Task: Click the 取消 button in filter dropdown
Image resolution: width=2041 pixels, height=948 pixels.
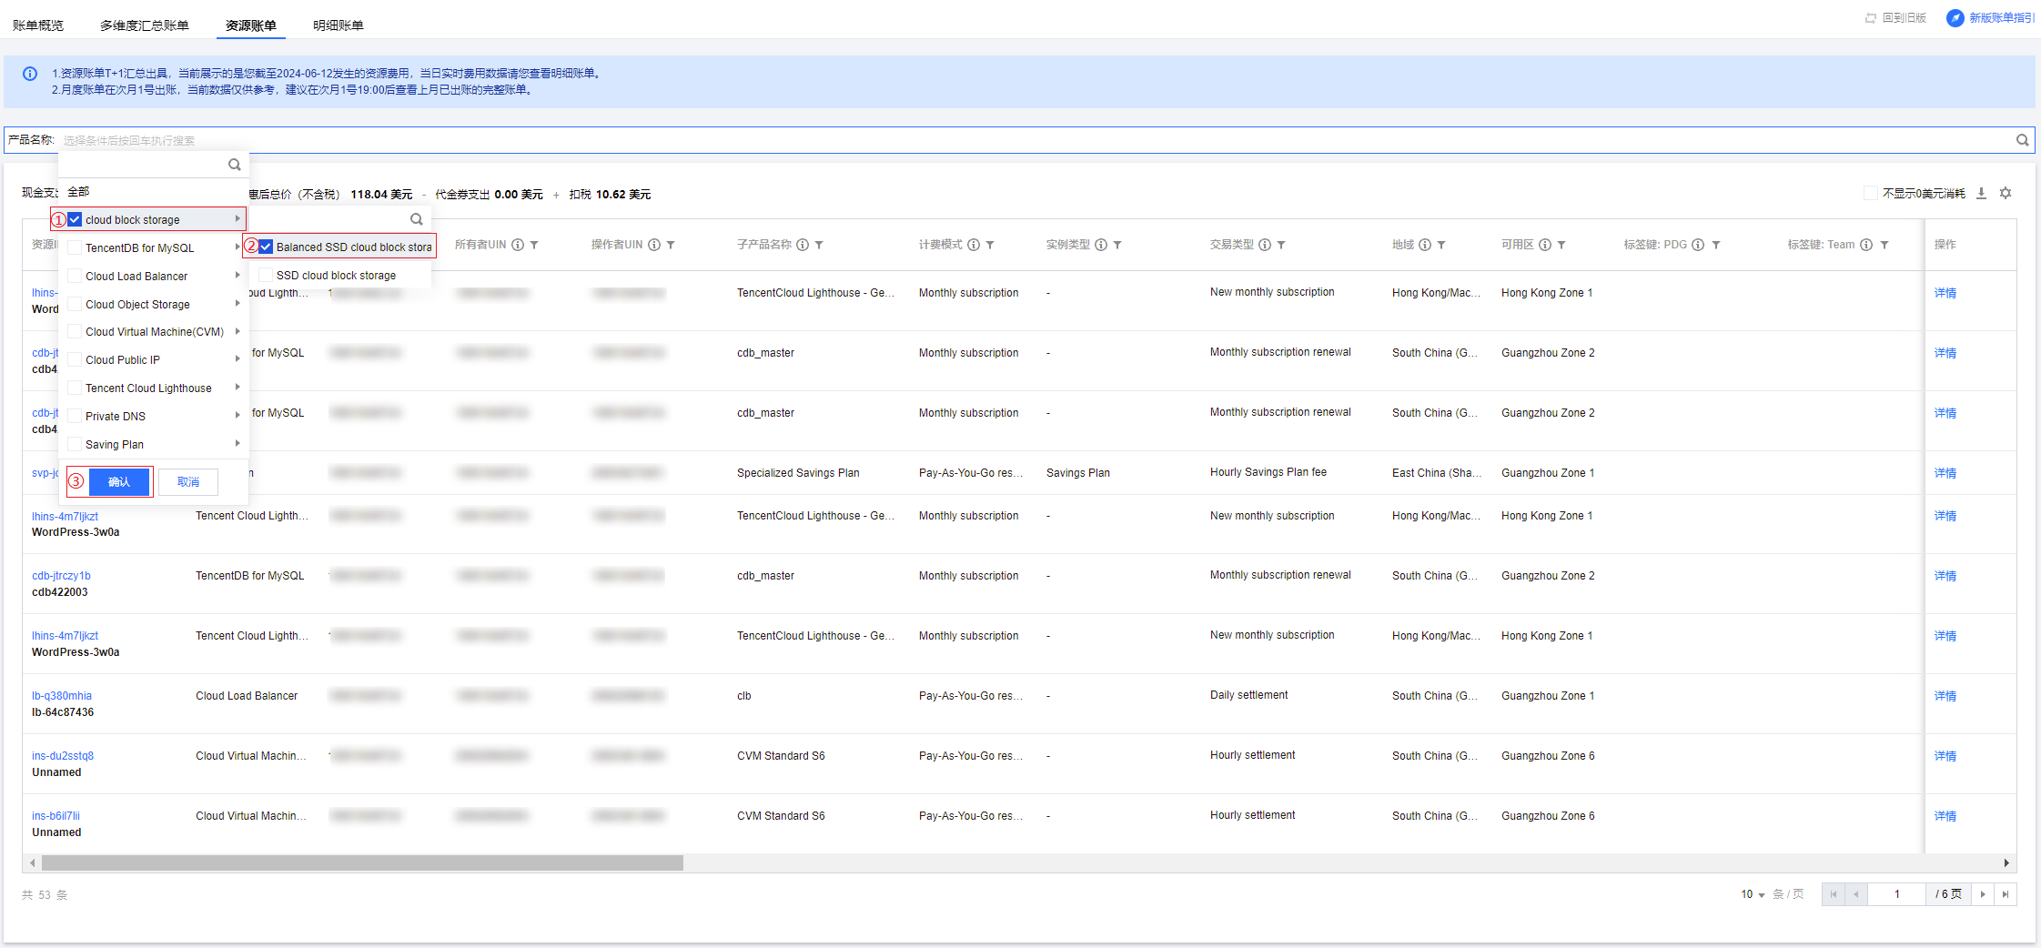Action: tap(188, 482)
